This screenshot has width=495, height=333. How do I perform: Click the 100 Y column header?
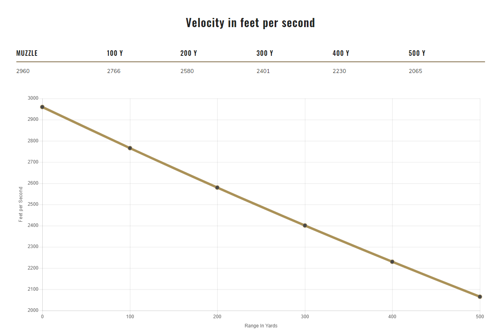115,53
